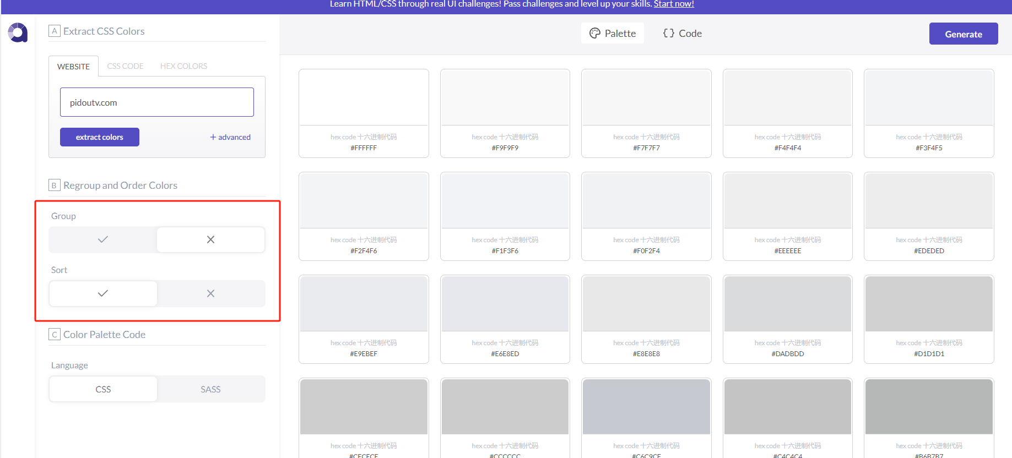Select the WEBSITE tab
Screen dimensions: 1012x458
73,67
